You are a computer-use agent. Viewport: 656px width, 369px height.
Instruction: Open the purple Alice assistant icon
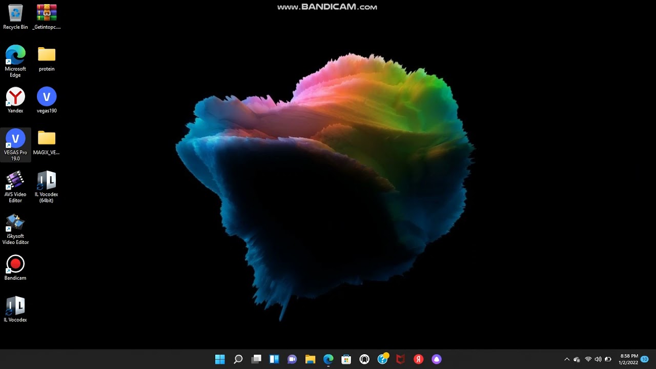[437, 359]
